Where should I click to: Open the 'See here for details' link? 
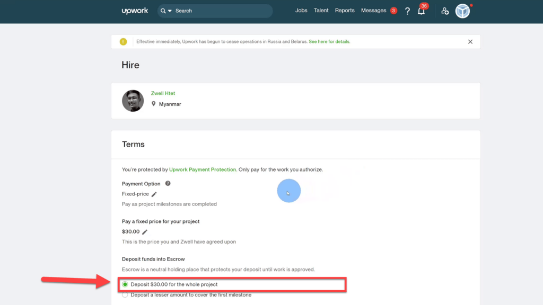pyautogui.click(x=329, y=41)
